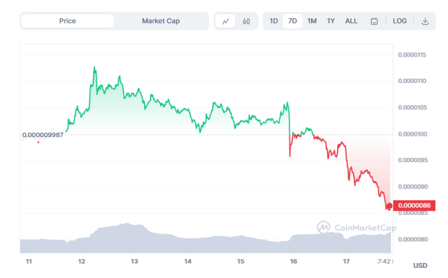This screenshot has width=448, height=278.
Task: Click the 0.000009987 opening price label
Action: (43, 135)
